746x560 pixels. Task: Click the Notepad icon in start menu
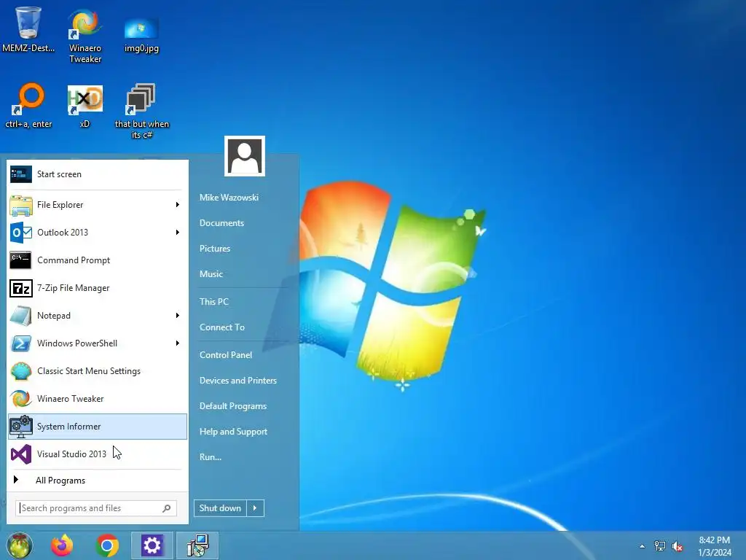pos(21,316)
